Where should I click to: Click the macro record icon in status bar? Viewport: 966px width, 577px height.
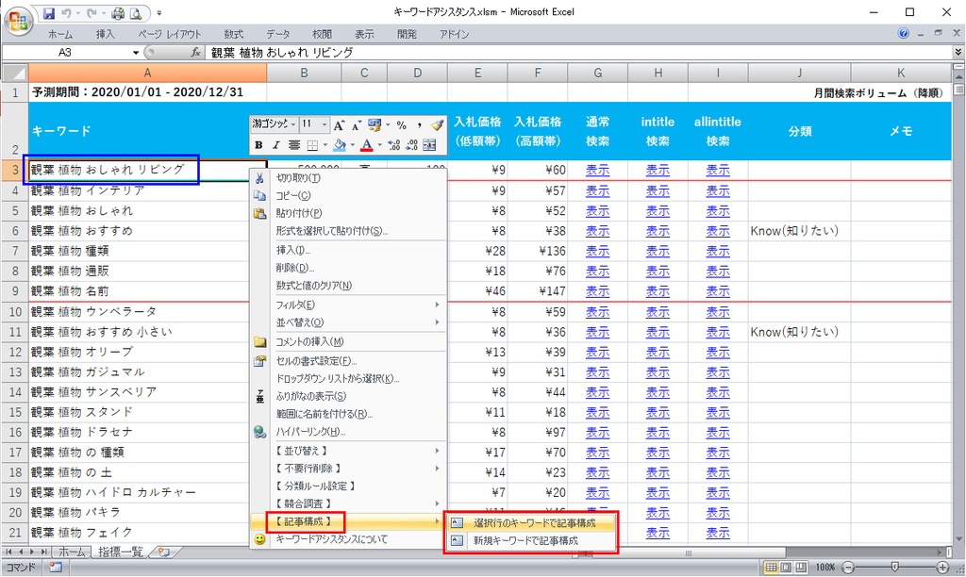pyautogui.click(x=56, y=568)
